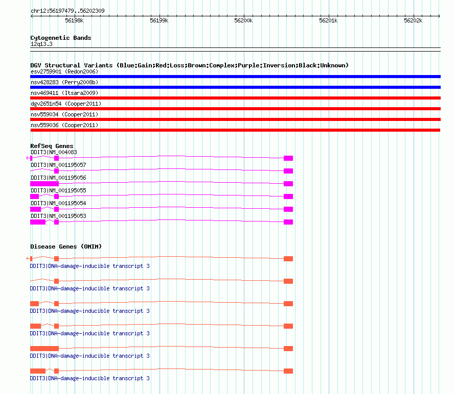This screenshot has height=394, width=455.
Task: Click the nsv428283 (Perry2008b) label
Action: pos(64,82)
